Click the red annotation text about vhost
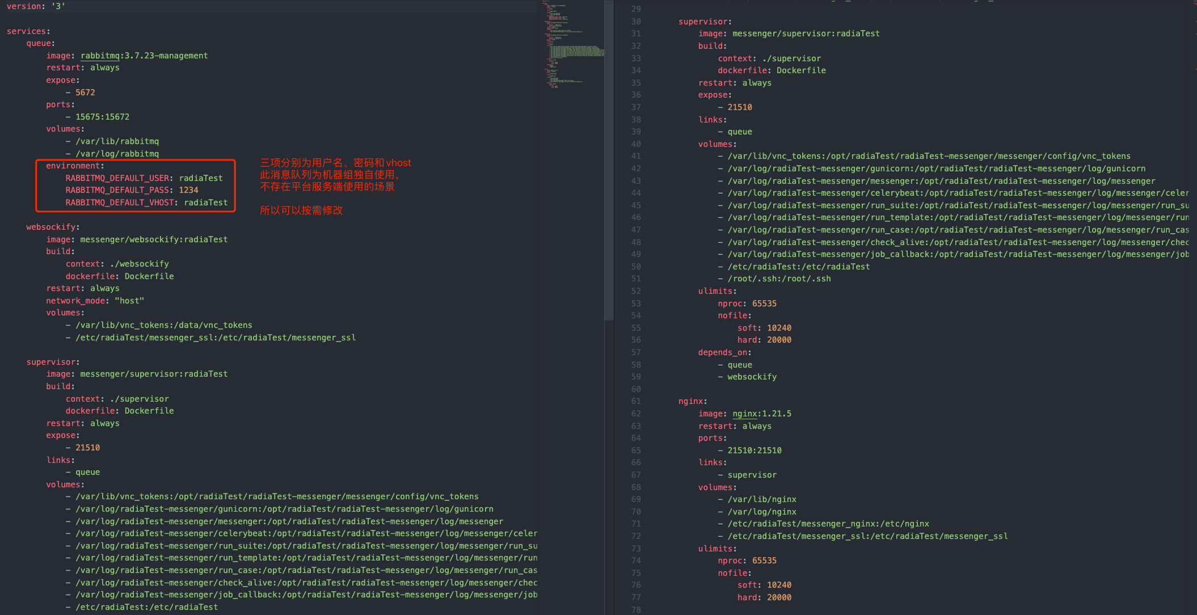The image size is (1197, 615). (335, 163)
